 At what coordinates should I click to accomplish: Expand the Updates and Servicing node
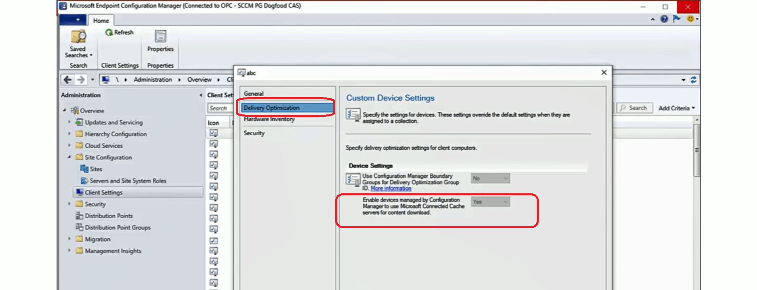pyautogui.click(x=69, y=122)
